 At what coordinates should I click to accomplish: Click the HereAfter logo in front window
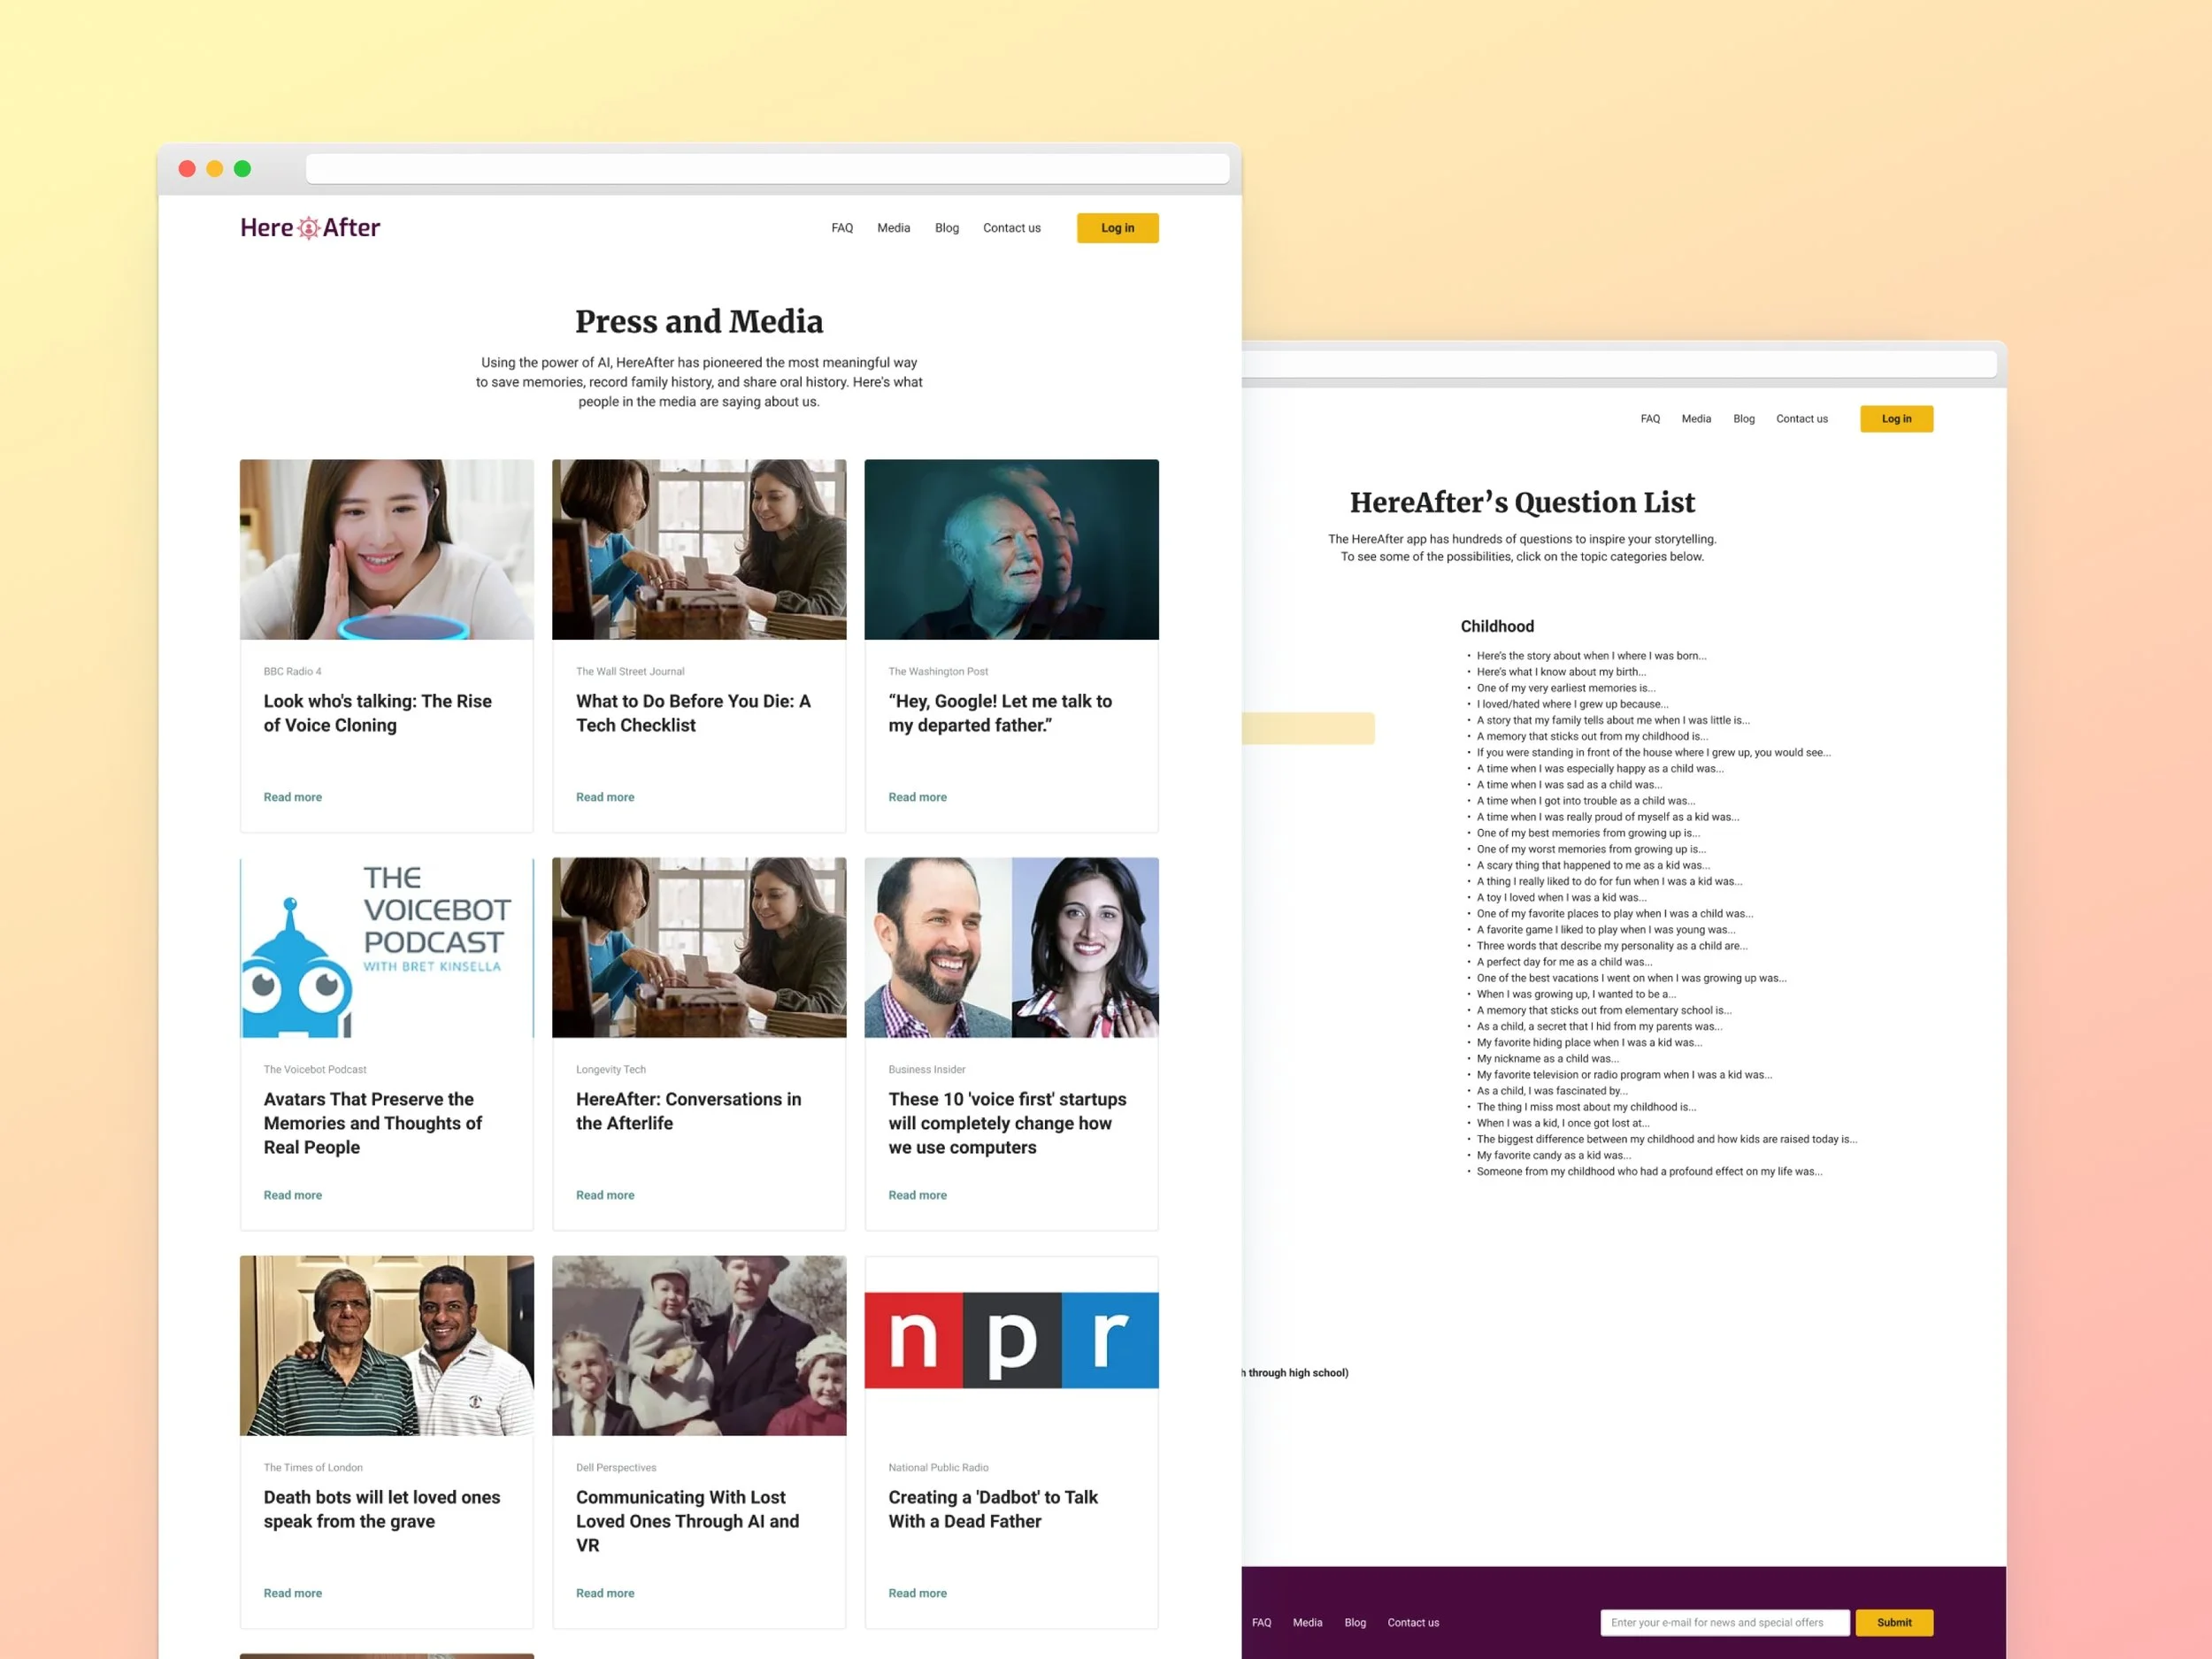[310, 228]
